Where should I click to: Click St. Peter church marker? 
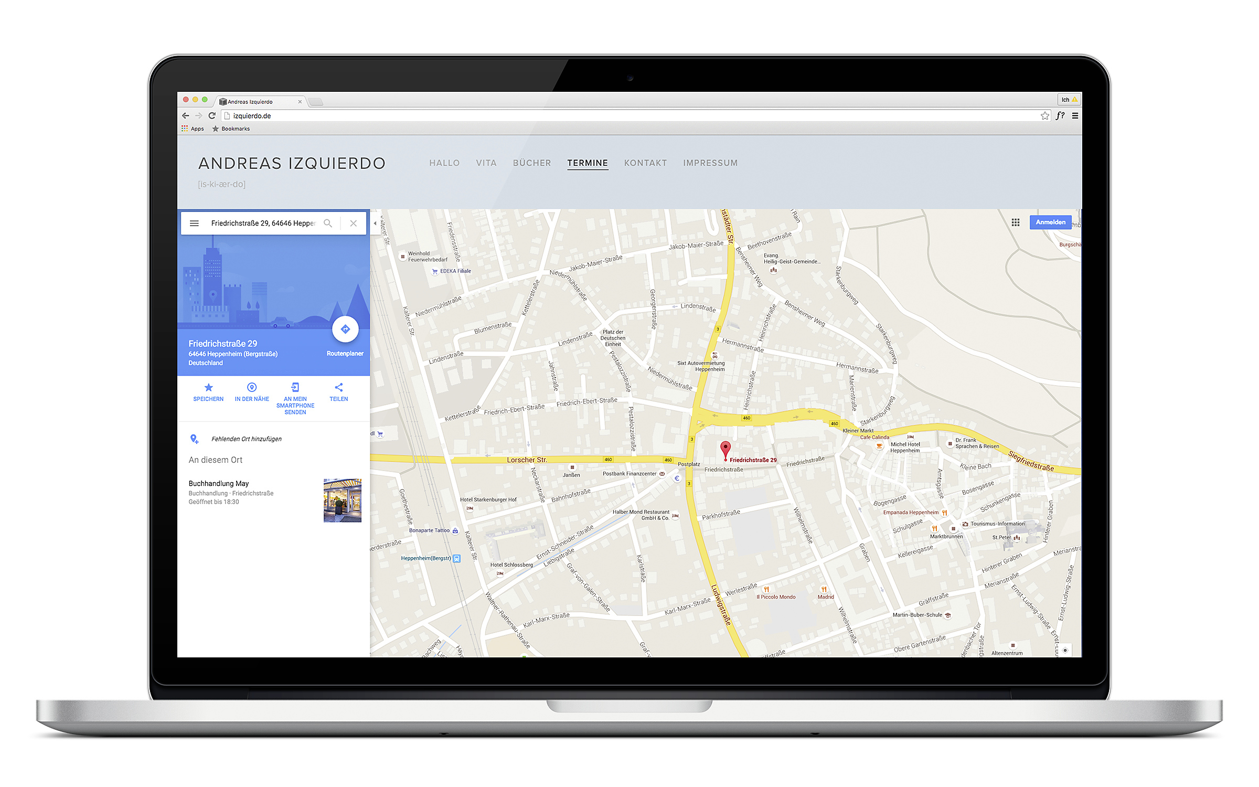coord(1017,538)
